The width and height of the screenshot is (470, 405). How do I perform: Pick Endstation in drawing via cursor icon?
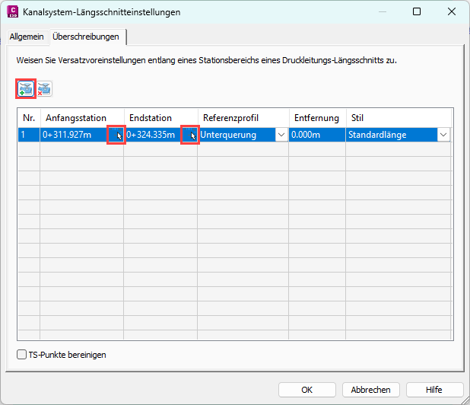(x=190, y=135)
